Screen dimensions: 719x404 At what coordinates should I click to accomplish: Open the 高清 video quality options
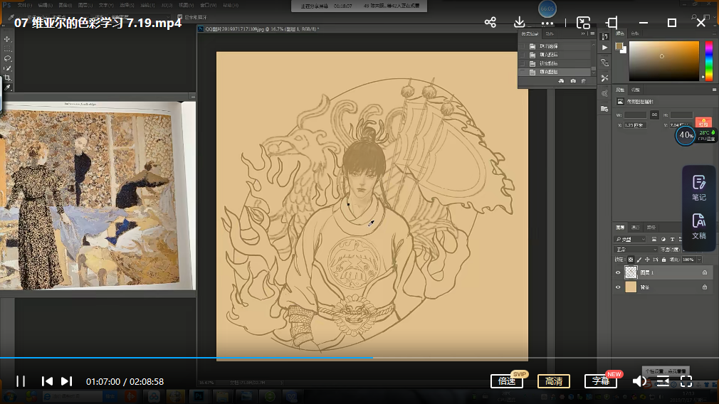pos(553,381)
